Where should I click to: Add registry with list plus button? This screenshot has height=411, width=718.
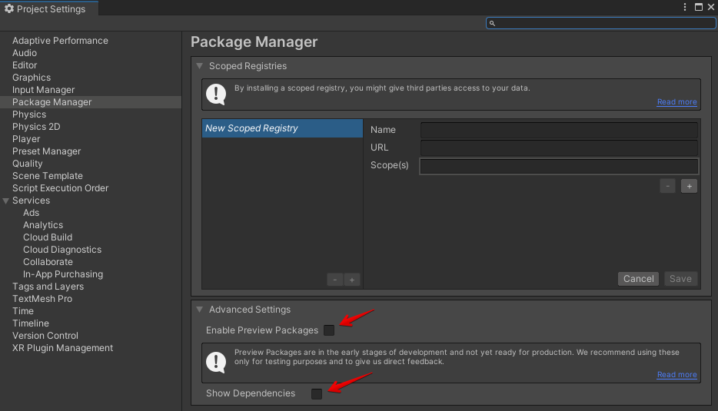pos(352,280)
